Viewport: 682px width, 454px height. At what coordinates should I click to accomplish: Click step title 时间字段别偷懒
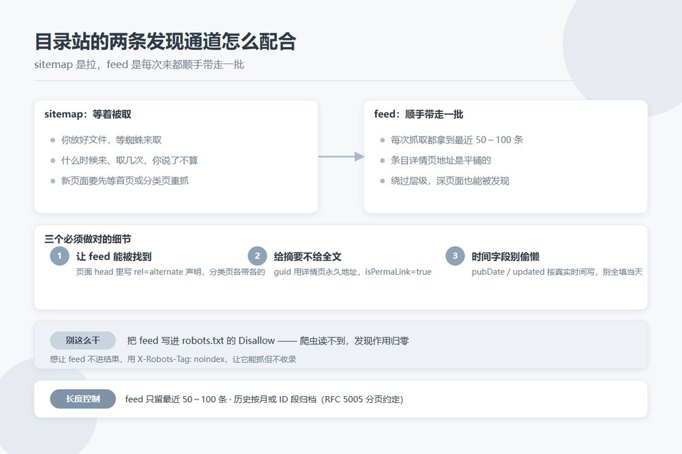[x=505, y=256]
